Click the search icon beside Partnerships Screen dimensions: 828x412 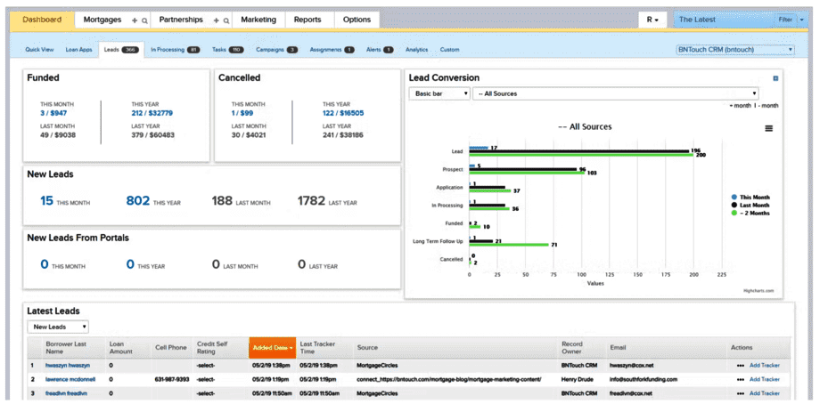[x=225, y=20]
